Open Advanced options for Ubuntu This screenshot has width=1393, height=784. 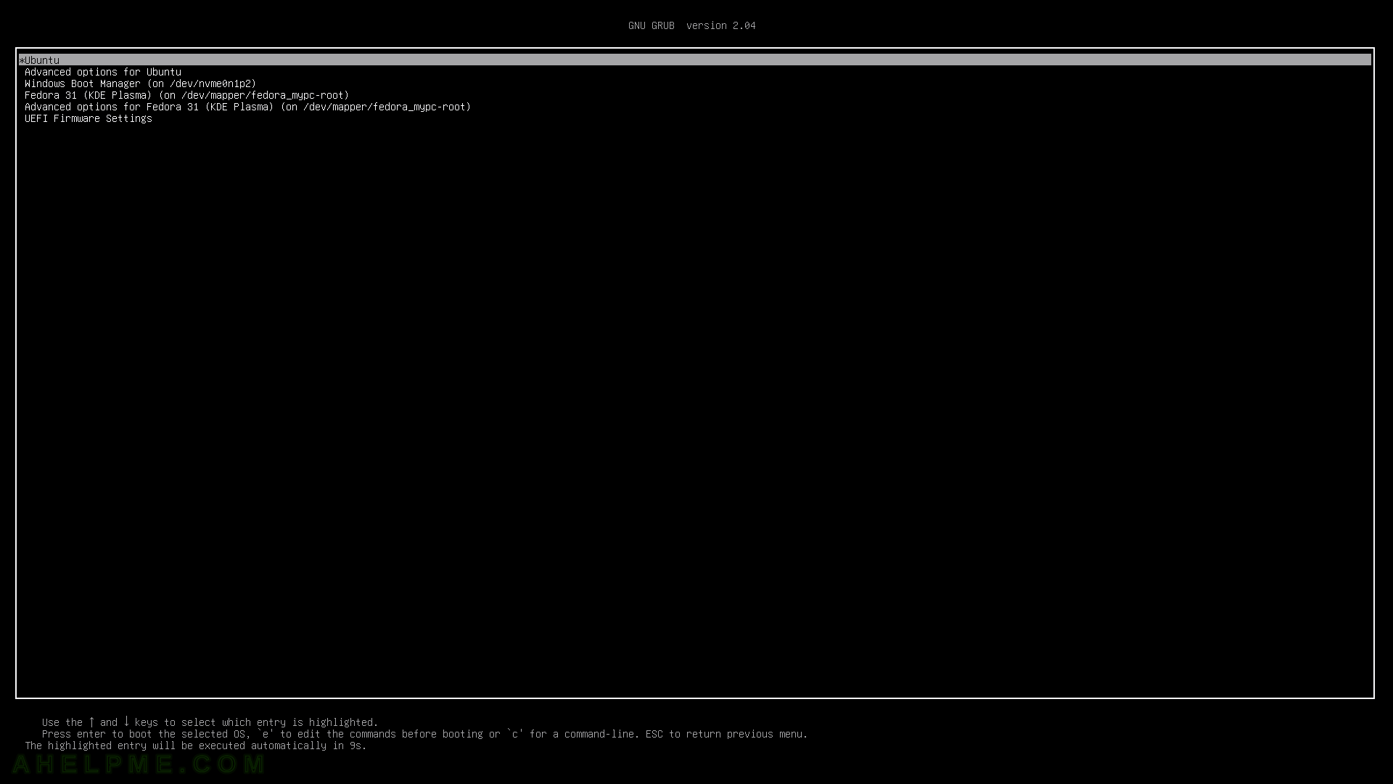(x=103, y=72)
